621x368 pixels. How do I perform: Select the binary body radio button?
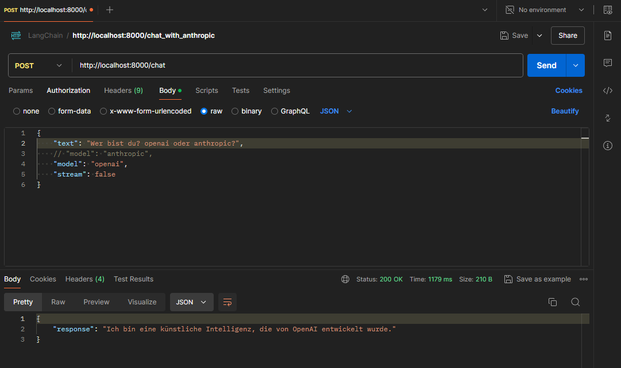[x=235, y=111]
